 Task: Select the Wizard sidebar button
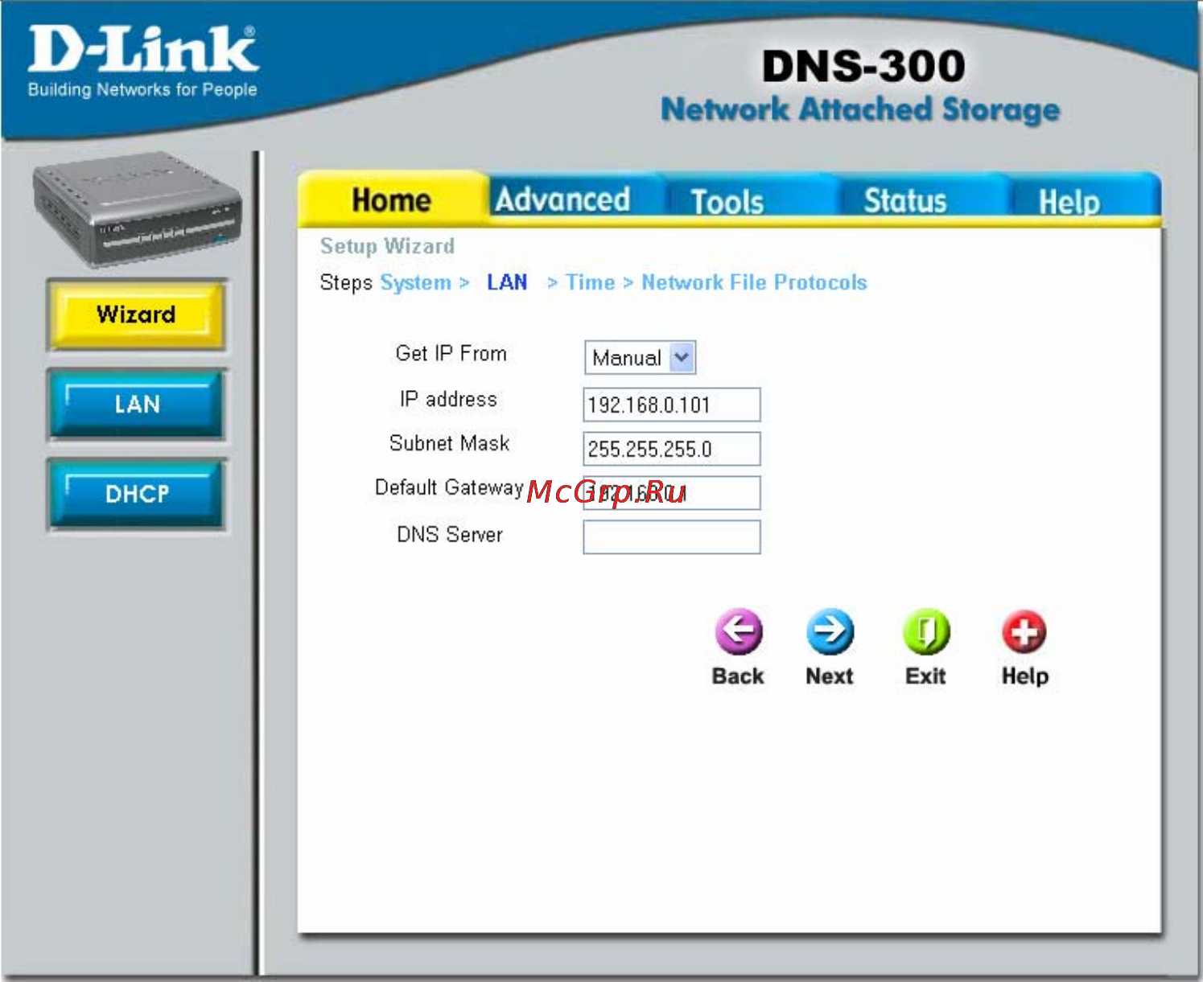point(136,314)
